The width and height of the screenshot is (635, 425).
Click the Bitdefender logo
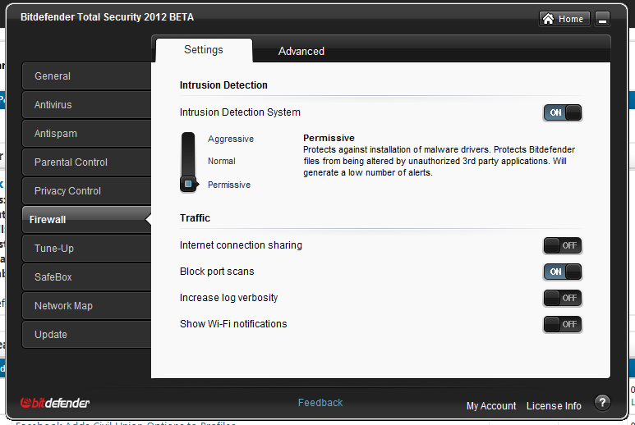pyautogui.click(x=55, y=403)
